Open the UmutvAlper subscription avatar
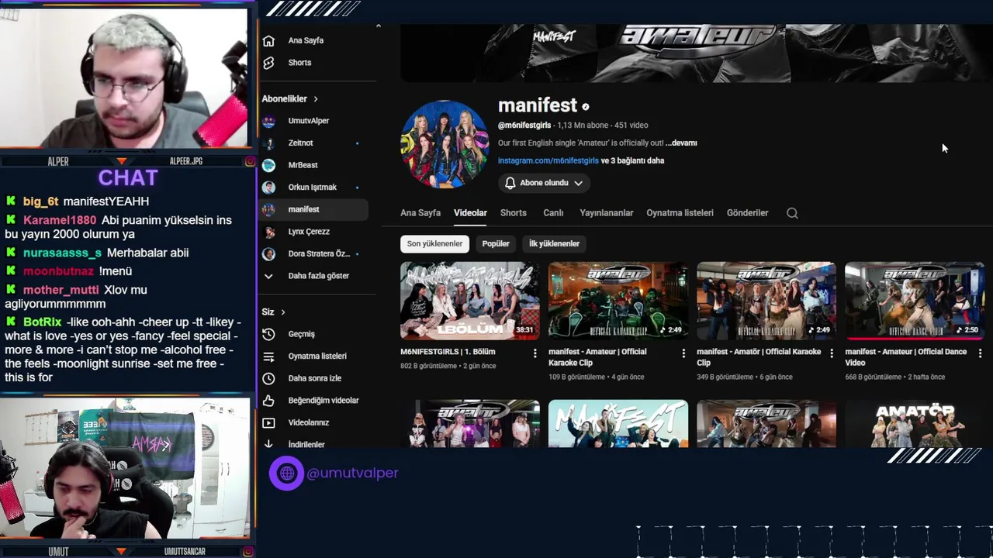Viewport: 993px width, 558px height. (x=268, y=121)
